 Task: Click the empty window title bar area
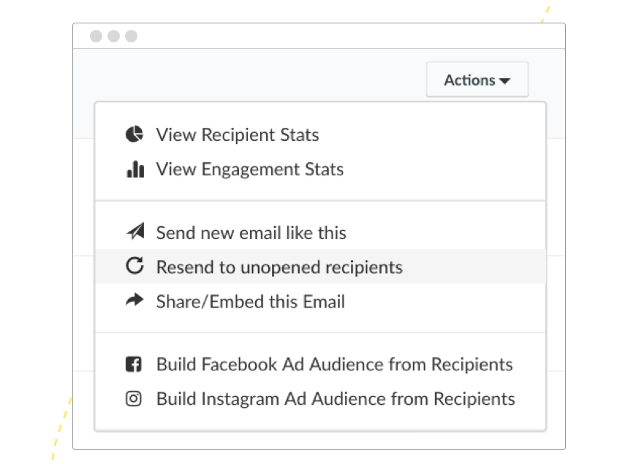pos(349,36)
